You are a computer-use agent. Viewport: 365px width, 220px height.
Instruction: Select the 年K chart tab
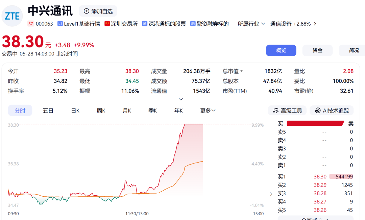(x=178, y=111)
